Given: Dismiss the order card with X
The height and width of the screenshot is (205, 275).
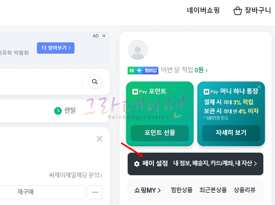Looking at the screenshot, I should (99, 139).
